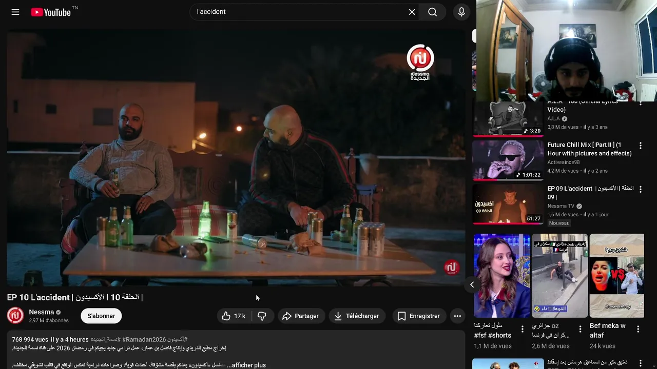Click the Télécharger download button
This screenshot has height=369, width=657.
[357, 316]
